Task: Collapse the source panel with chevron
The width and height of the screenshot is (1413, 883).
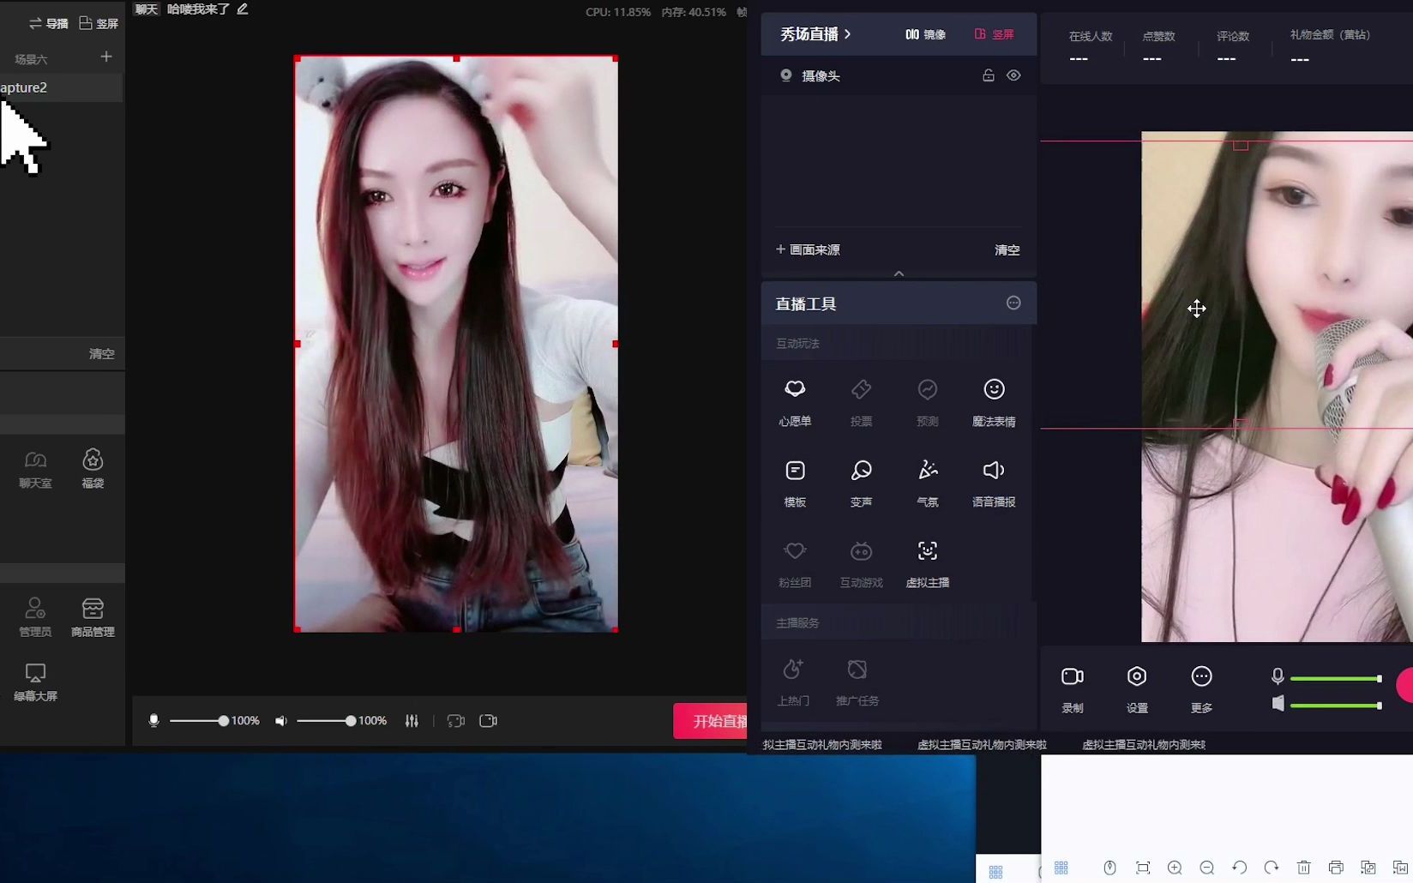Action: tap(899, 273)
